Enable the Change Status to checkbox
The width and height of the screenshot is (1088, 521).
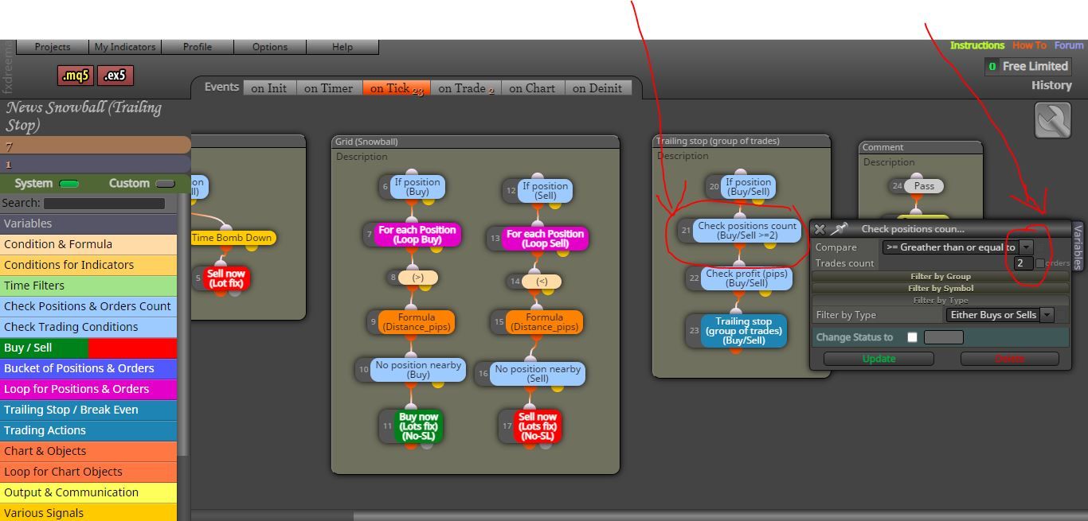(912, 337)
